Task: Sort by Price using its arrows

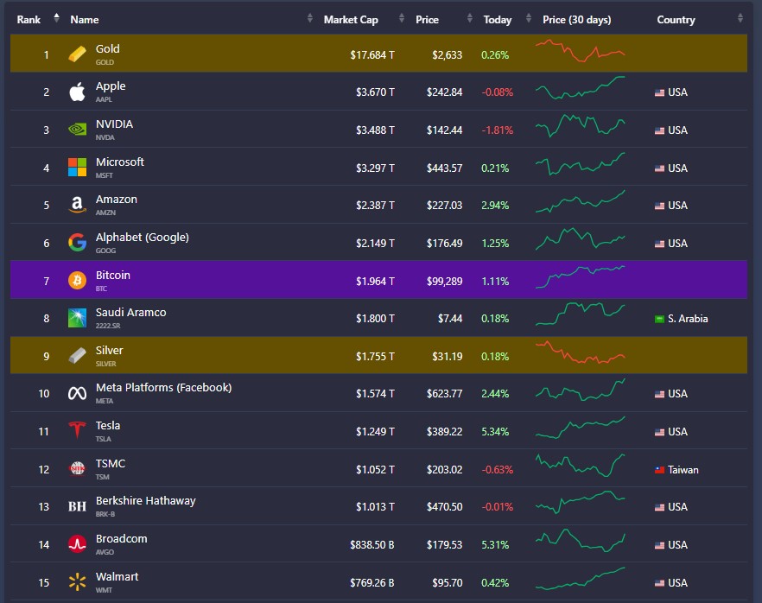Action: (x=469, y=18)
